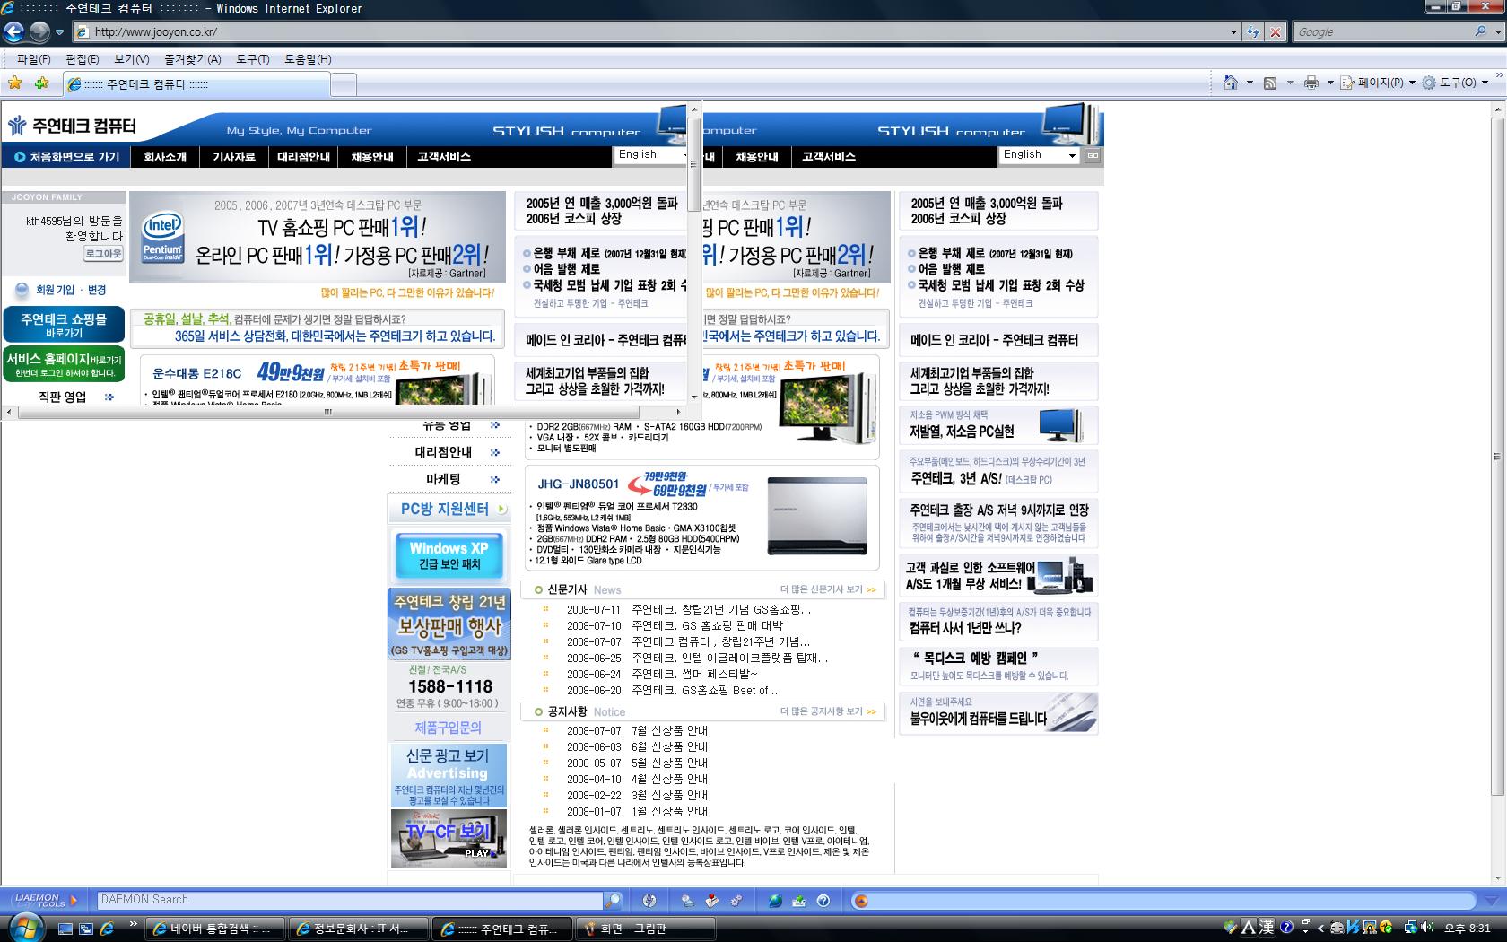Open the 도움말(H) menu

coord(308,59)
